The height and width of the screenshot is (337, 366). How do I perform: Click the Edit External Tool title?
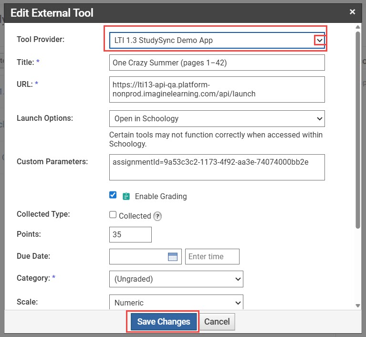[x=52, y=12]
